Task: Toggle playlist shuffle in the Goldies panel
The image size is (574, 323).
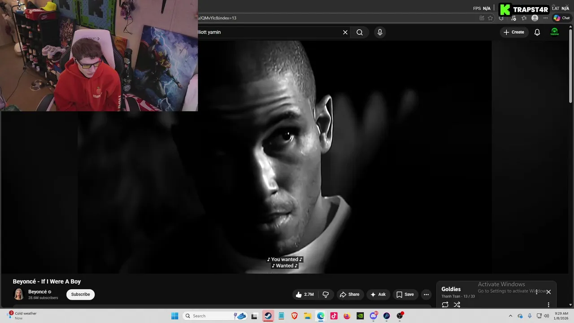Action: click(457, 305)
